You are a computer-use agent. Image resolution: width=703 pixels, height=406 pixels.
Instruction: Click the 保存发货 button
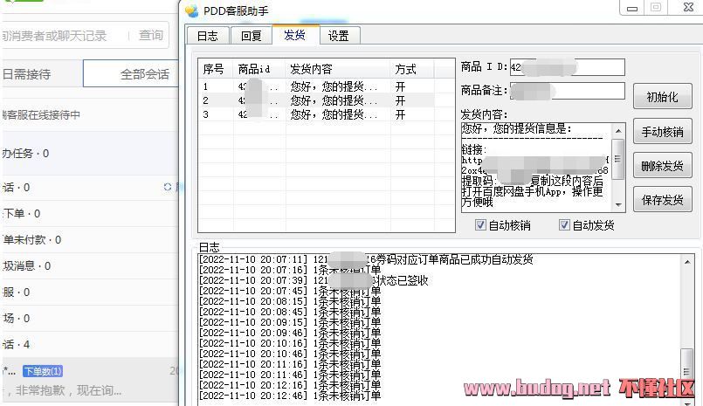(662, 199)
